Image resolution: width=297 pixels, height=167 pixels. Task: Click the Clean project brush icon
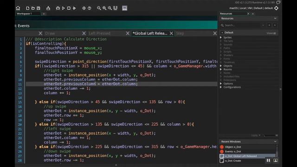point(74,8)
